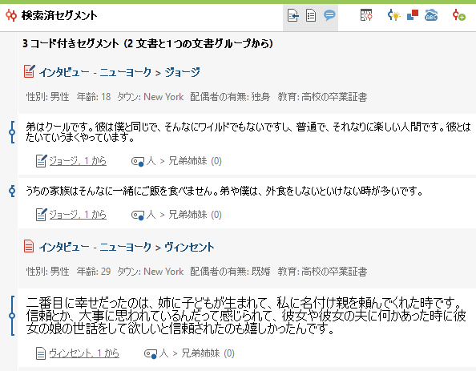Click the coding stripe beside 二番目に幸せだった segment

pyautogui.click(x=12, y=316)
